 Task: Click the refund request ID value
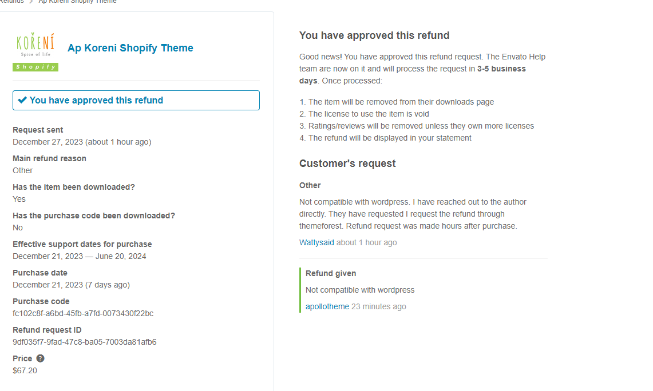point(85,342)
